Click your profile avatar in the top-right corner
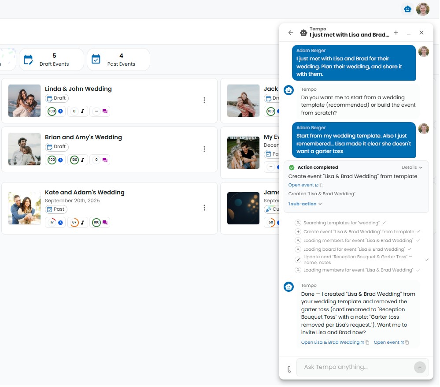Viewport: 440px width, 387px height. [x=422, y=9]
